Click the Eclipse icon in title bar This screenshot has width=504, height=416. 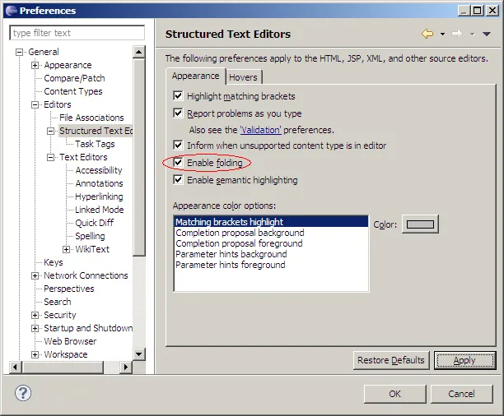click(x=12, y=11)
